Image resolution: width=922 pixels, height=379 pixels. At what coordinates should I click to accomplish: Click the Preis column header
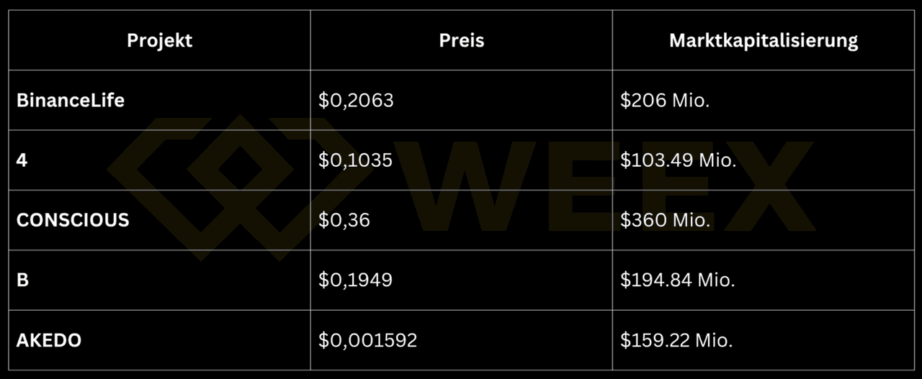pos(461,40)
